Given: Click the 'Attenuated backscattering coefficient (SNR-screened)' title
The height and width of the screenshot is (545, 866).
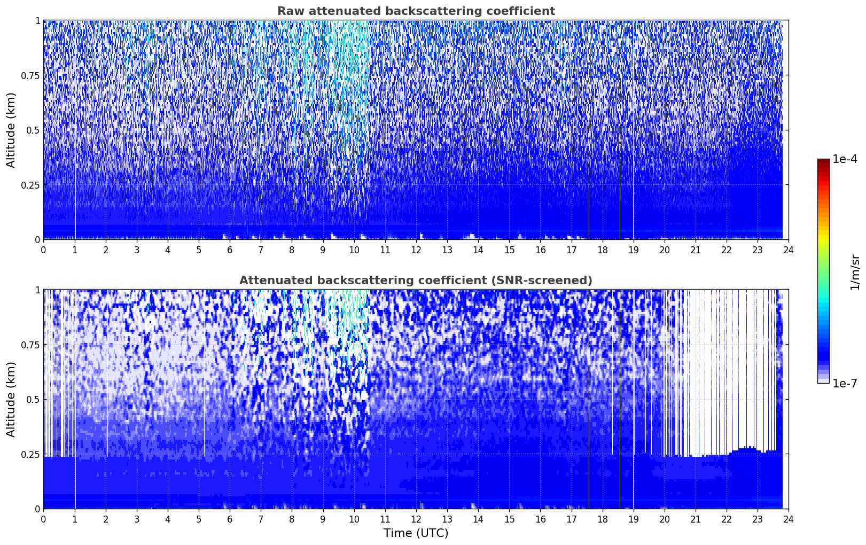Looking at the screenshot, I should [x=416, y=281].
